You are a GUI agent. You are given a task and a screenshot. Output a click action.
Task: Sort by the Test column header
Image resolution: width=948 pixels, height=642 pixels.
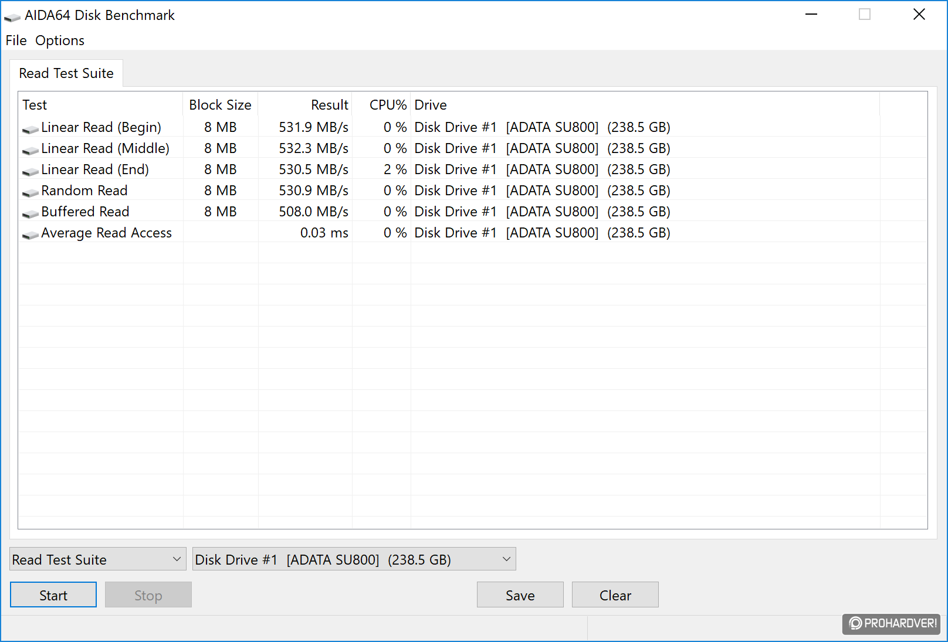tap(100, 105)
